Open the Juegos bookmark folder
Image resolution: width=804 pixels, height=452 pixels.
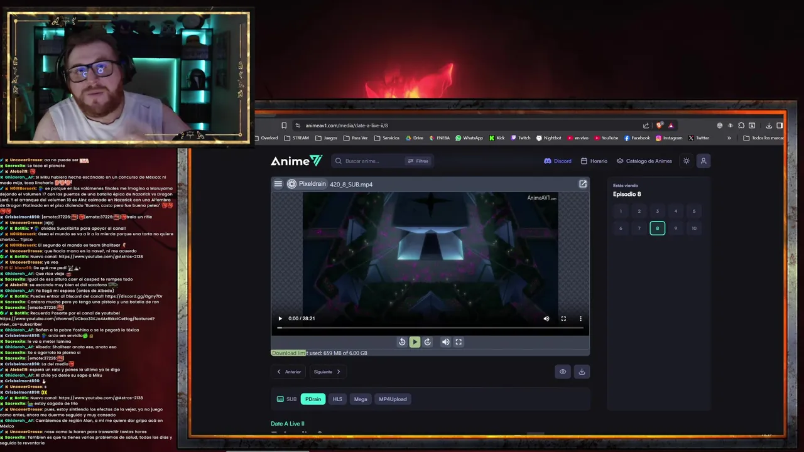[327, 138]
